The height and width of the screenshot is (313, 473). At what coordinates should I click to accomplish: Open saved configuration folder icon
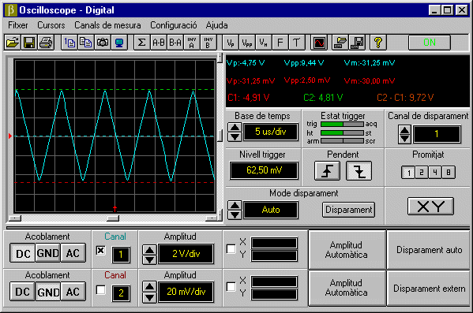340,43
